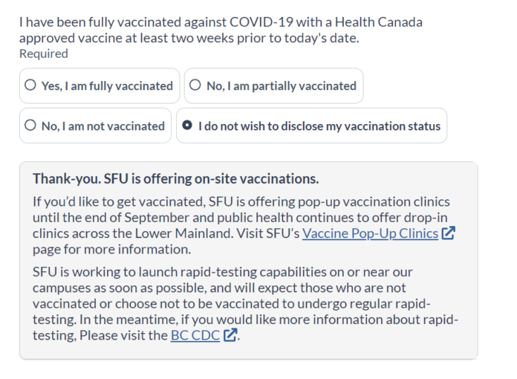Click external-link icon next to BC CDC
The image size is (517, 379).
pyautogui.click(x=230, y=334)
